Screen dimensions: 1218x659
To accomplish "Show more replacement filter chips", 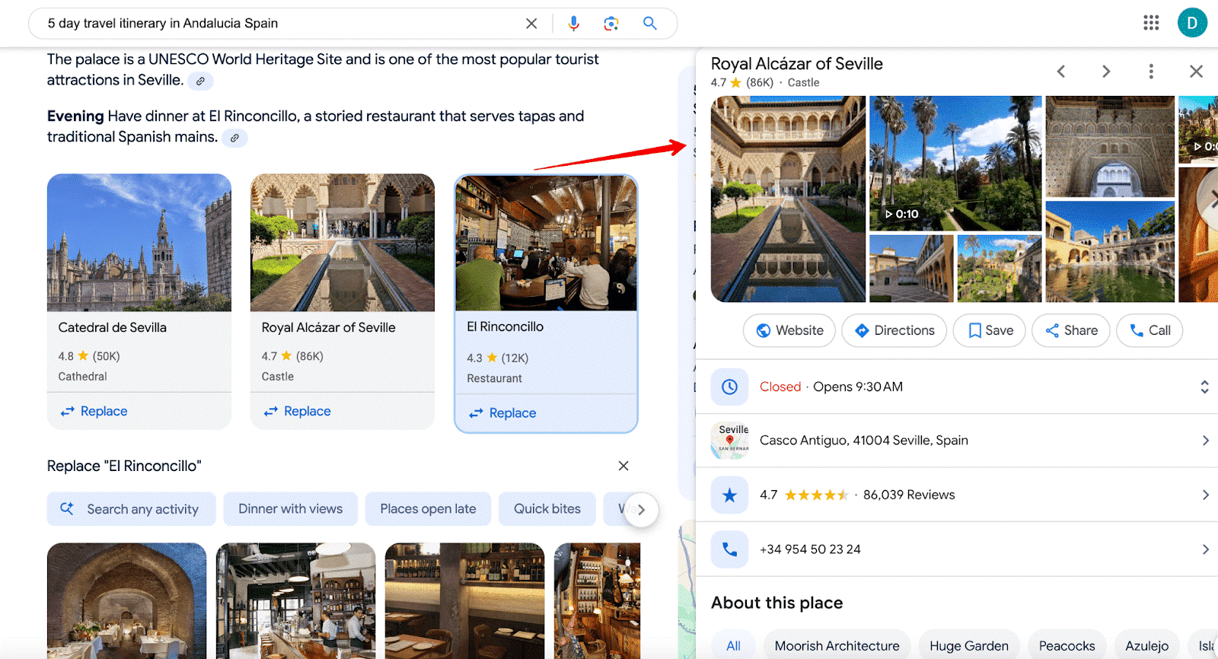I will 641,510.
